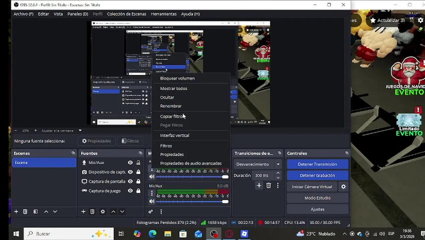Pop out the Transiciones de escena dock
The width and height of the screenshot is (425, 240).
(x=280, y=153)
